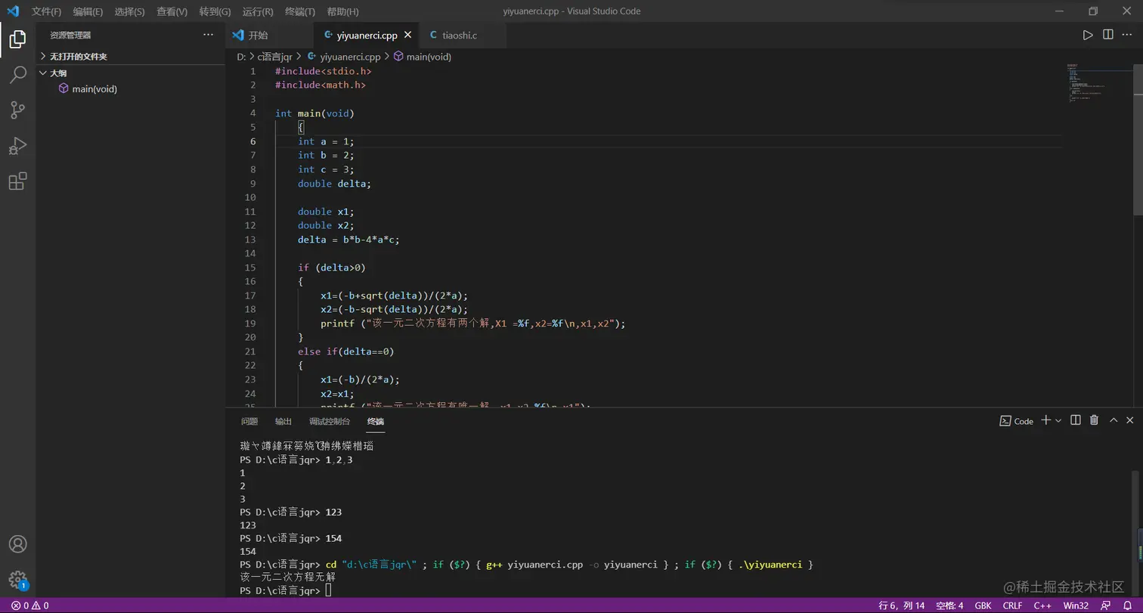The image size is (1143, 613).
Task: Open the new terminal launch profile dropdown
Action: click(1058, 421)
